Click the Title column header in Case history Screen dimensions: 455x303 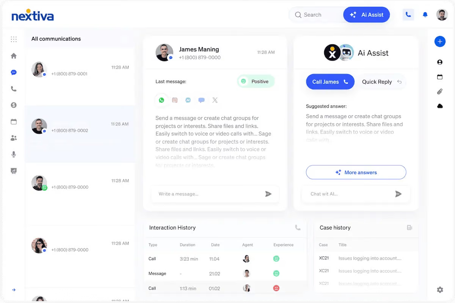pyautogui.click(x=342, y=245)
